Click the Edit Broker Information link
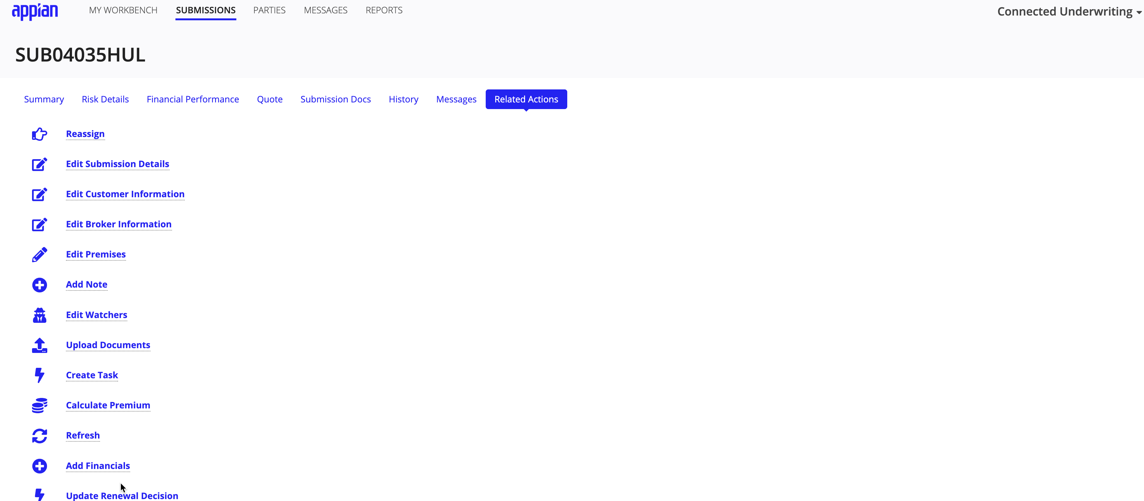 pos(119,224)
